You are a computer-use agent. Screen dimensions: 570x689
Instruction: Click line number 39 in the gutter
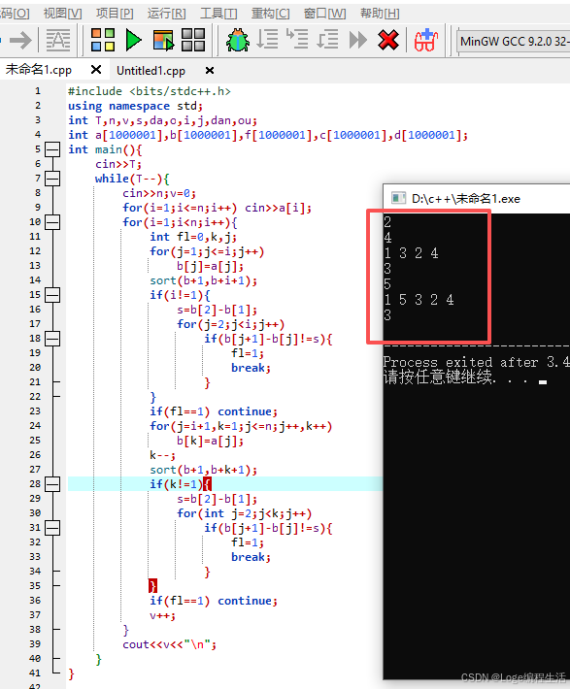[x=35, y=643]
